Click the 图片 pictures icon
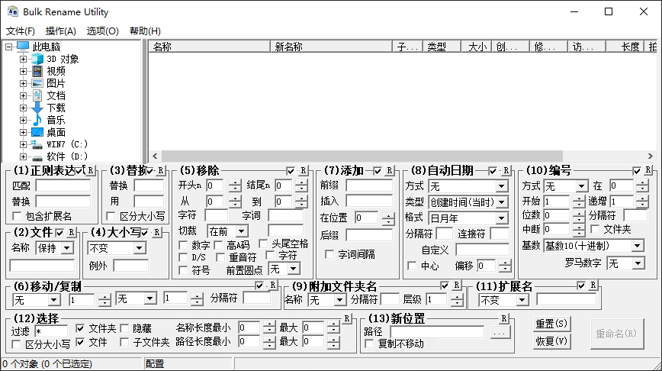The height and width of the screenshot is (371, 662). (37, 83)
